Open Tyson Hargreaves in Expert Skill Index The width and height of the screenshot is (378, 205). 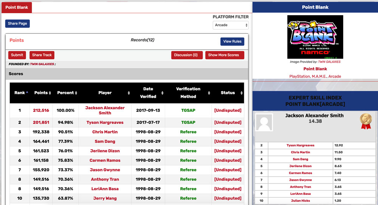pos(301,146)
